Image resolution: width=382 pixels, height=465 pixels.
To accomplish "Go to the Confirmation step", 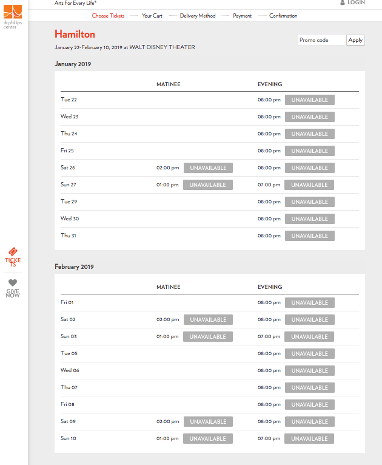I will (283, 16).
